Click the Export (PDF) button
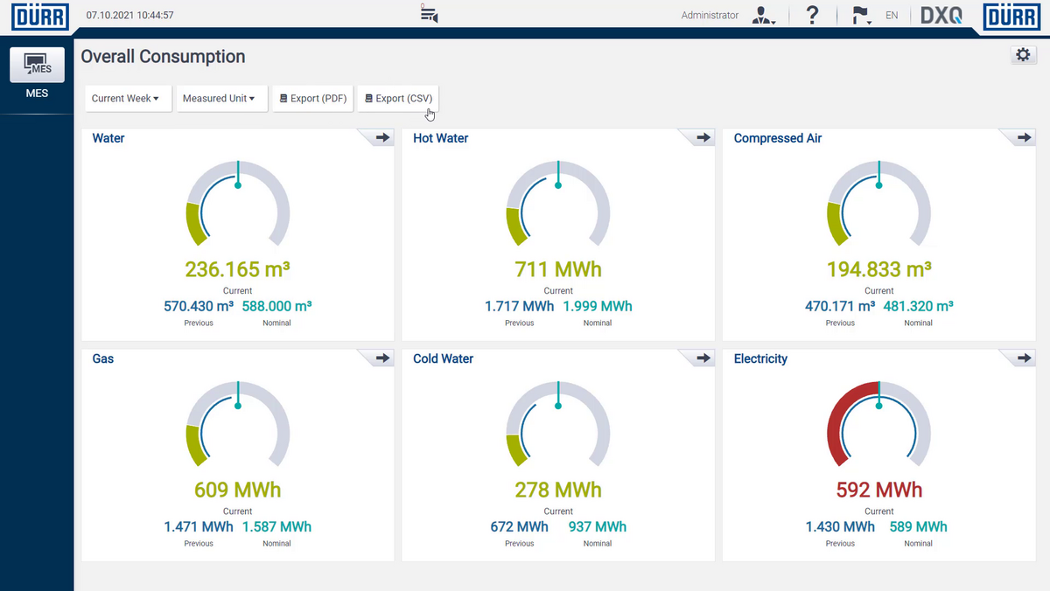Viewport: 1050px width, 591px height. [313, 99]
